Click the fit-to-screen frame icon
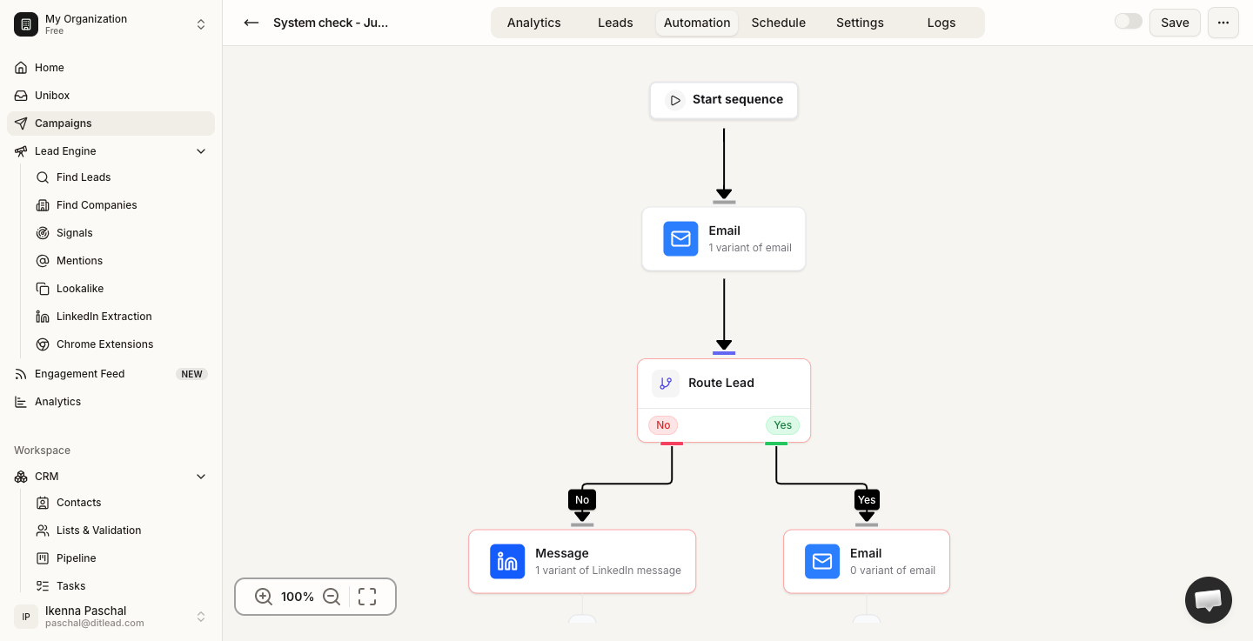The height and width of the screenshot is (641, 1253). coord(367,597)
